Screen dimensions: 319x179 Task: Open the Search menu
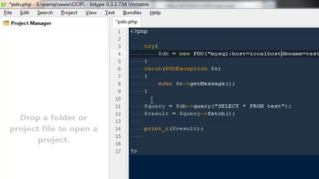45,13
